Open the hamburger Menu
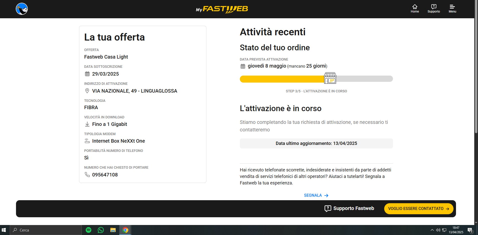This screenshot has height=235, width=478. coord(452,9)
